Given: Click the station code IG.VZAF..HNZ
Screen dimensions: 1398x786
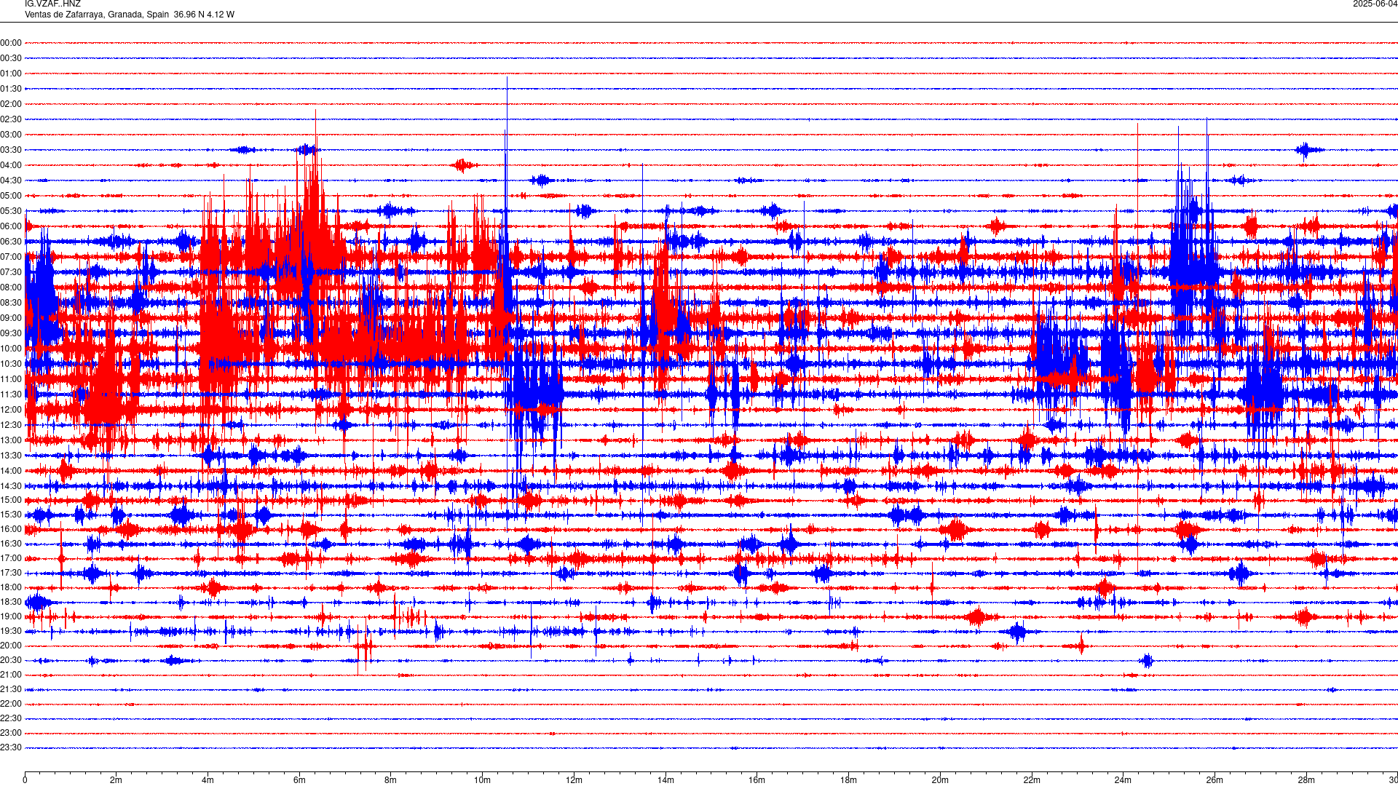Looking at the screenshot, I should click(52, 4).
